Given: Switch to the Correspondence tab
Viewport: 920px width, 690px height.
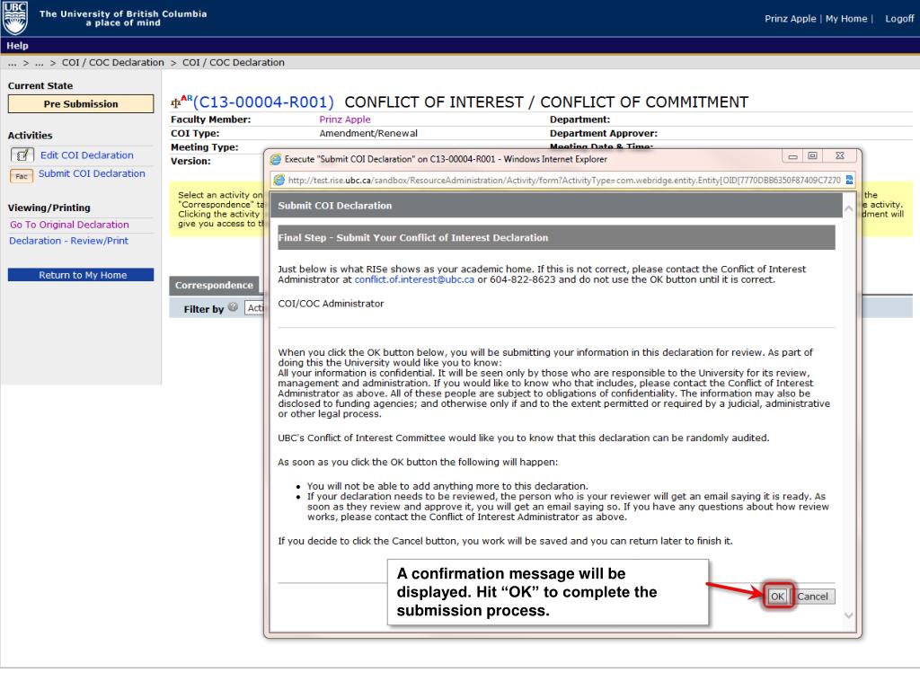Looking at the screenshot, I should (213, 286).
